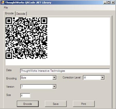Image resolution: width=116 pixels, height=109 pixels.
Task: Open the File menu
Action: click(6, 8)
